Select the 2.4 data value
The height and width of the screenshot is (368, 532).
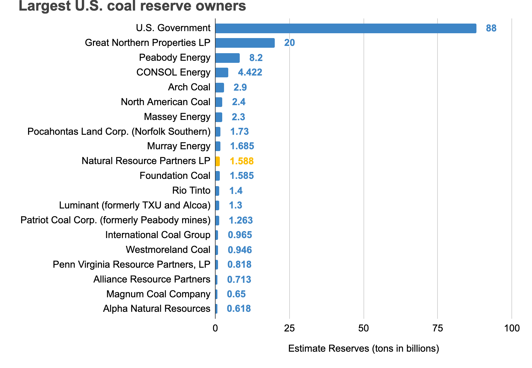pos(239,102)
